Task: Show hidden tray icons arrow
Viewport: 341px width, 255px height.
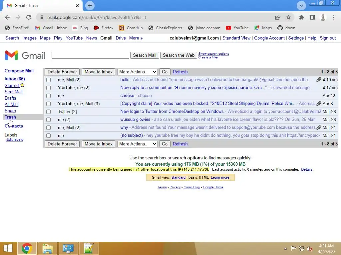Action: click(285, 249)
